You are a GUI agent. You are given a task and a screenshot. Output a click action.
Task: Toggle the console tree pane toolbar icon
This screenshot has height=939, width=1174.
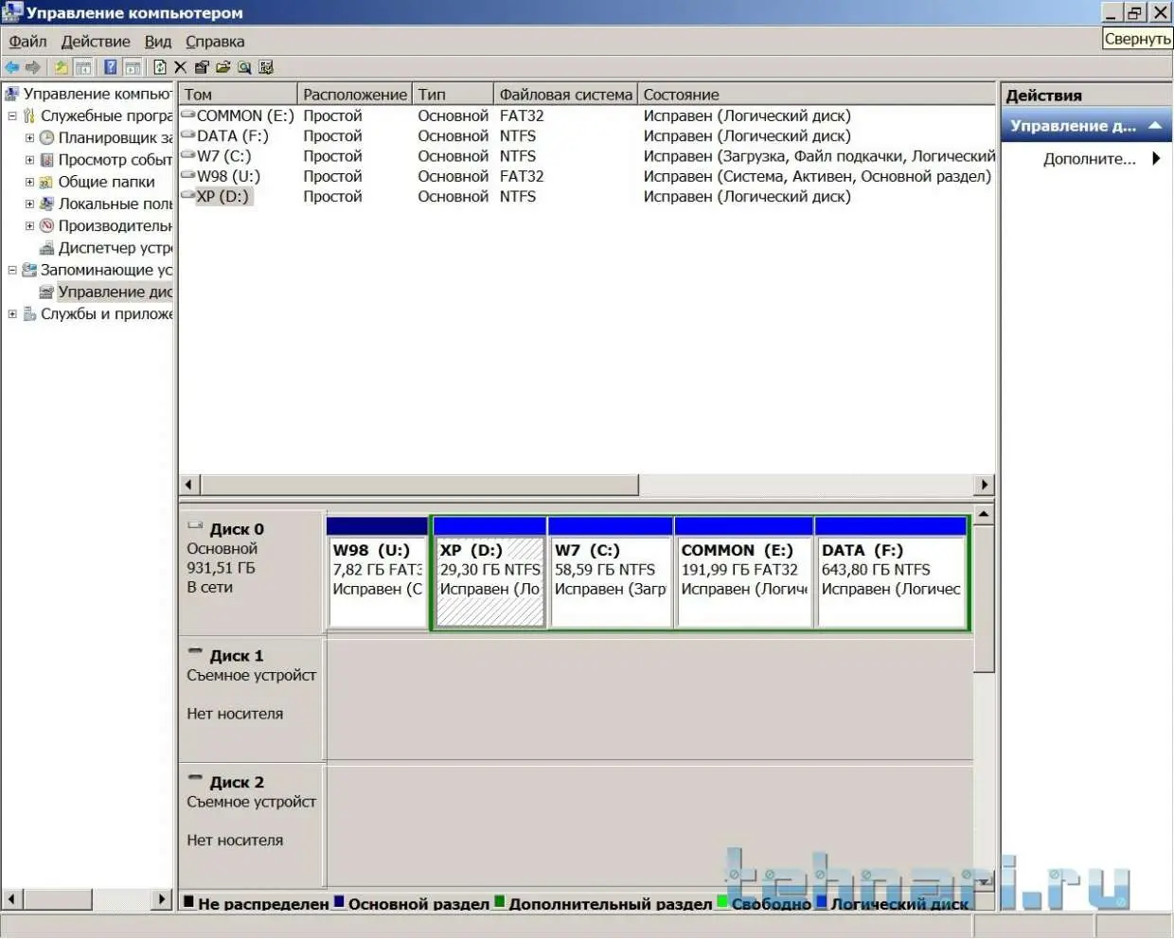click(x=83, y=67)
